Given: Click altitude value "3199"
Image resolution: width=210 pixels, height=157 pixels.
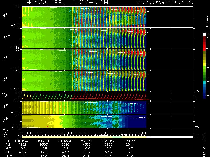Looking at the screenshot, I should tap(108, 145).
